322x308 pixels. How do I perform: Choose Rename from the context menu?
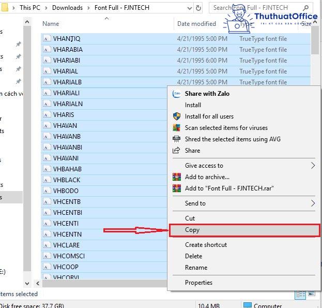coord(243,268)
